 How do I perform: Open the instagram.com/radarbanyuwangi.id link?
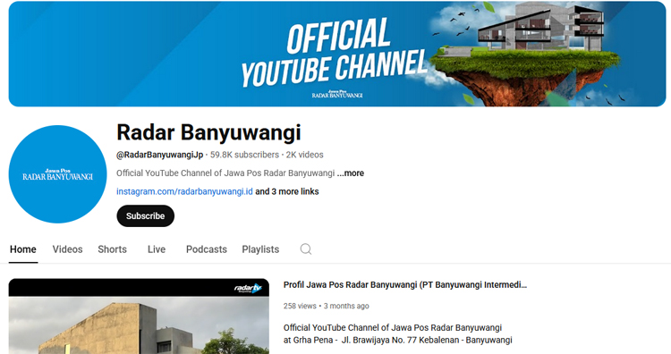(184, 191)
